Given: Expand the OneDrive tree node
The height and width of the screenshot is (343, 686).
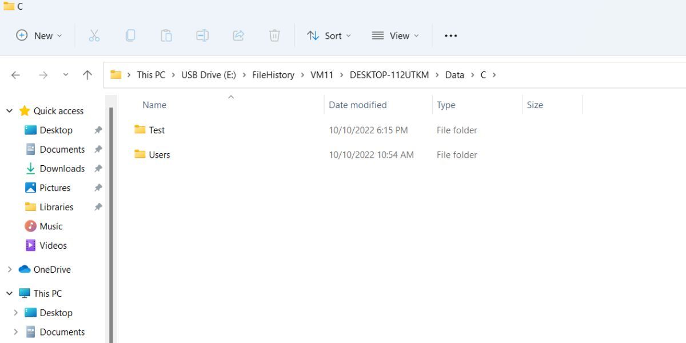Looking at the screenshot, I should (10, 269).
